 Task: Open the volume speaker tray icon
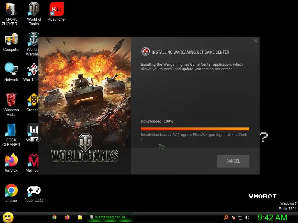point(247,217)
